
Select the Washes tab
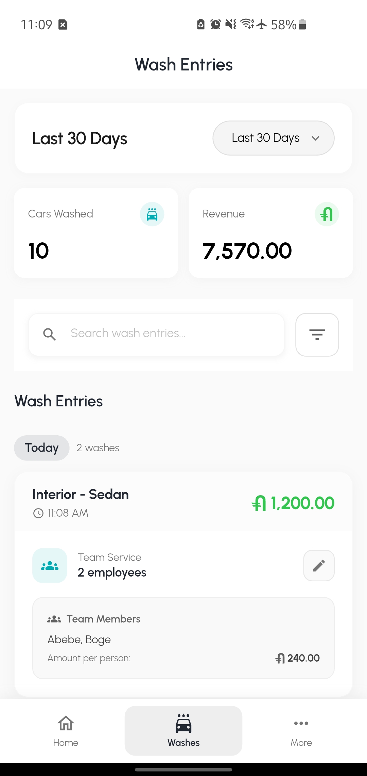[x=183, y=730]
